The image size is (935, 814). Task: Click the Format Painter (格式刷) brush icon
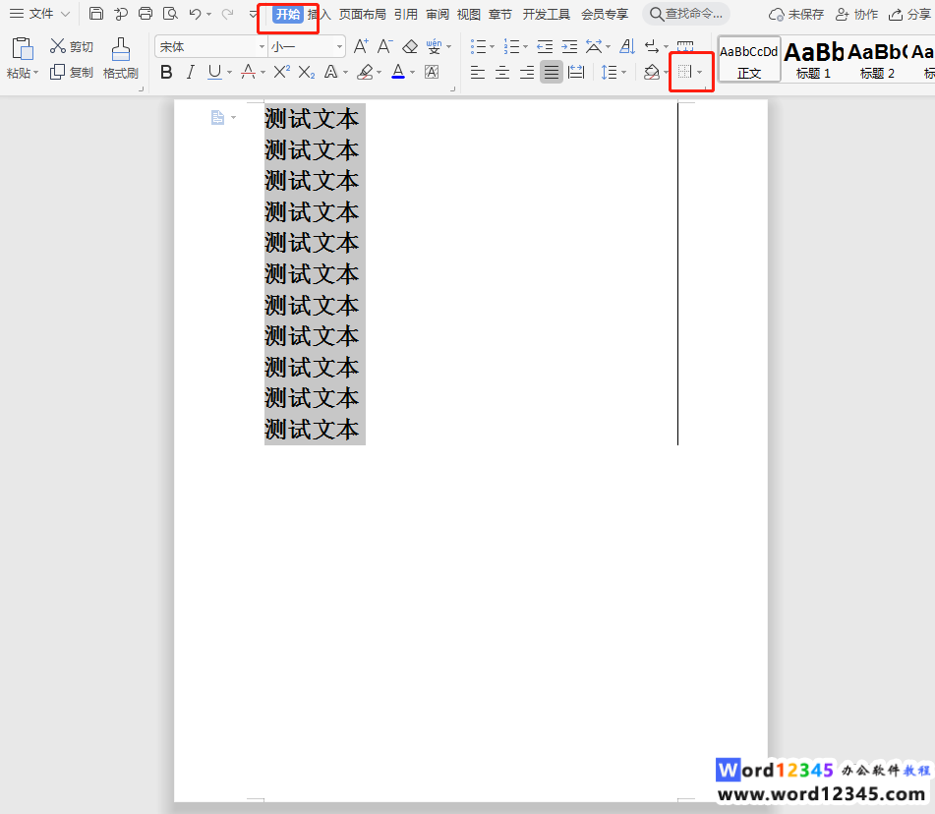pyautogui.click(x=120, y=50)
